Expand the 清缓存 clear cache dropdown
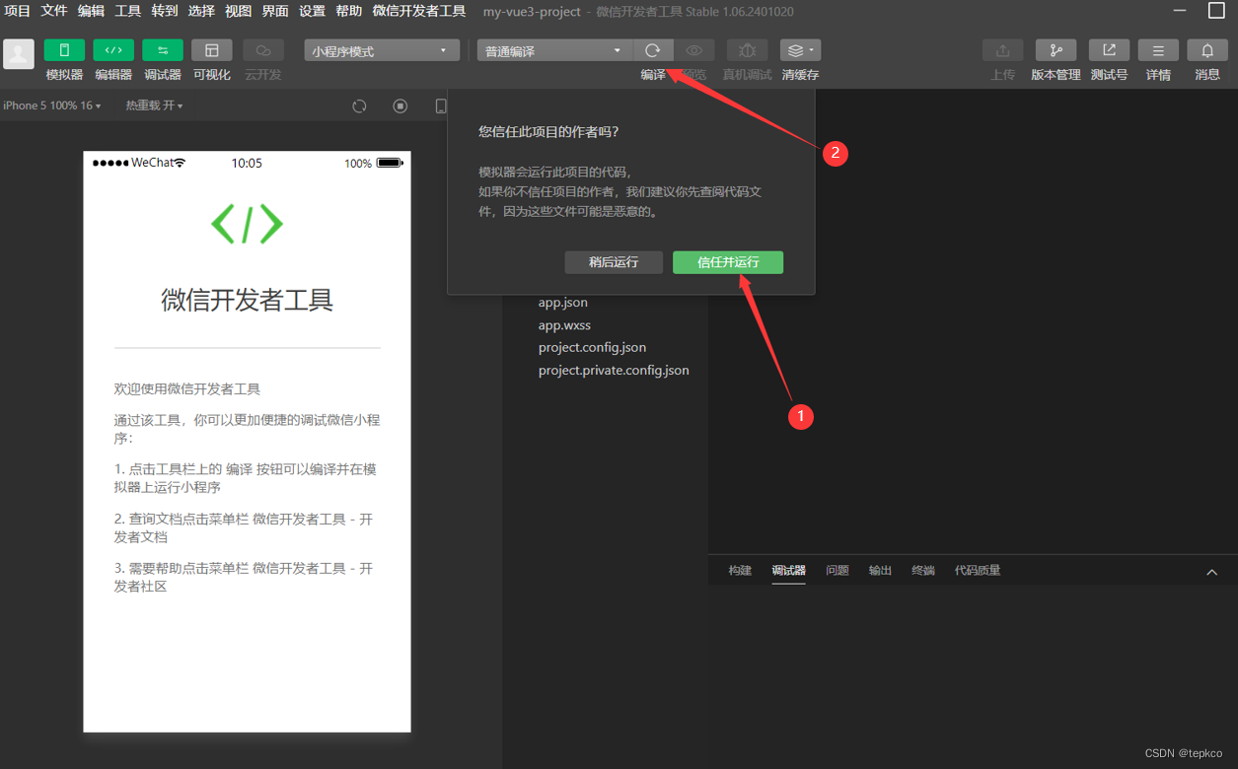1238x769 pixels. point(800,50)
